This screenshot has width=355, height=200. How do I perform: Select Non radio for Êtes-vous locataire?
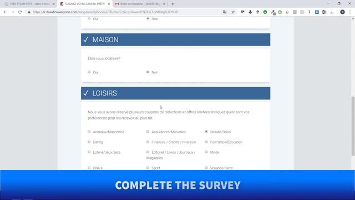[x=148, y=72]
